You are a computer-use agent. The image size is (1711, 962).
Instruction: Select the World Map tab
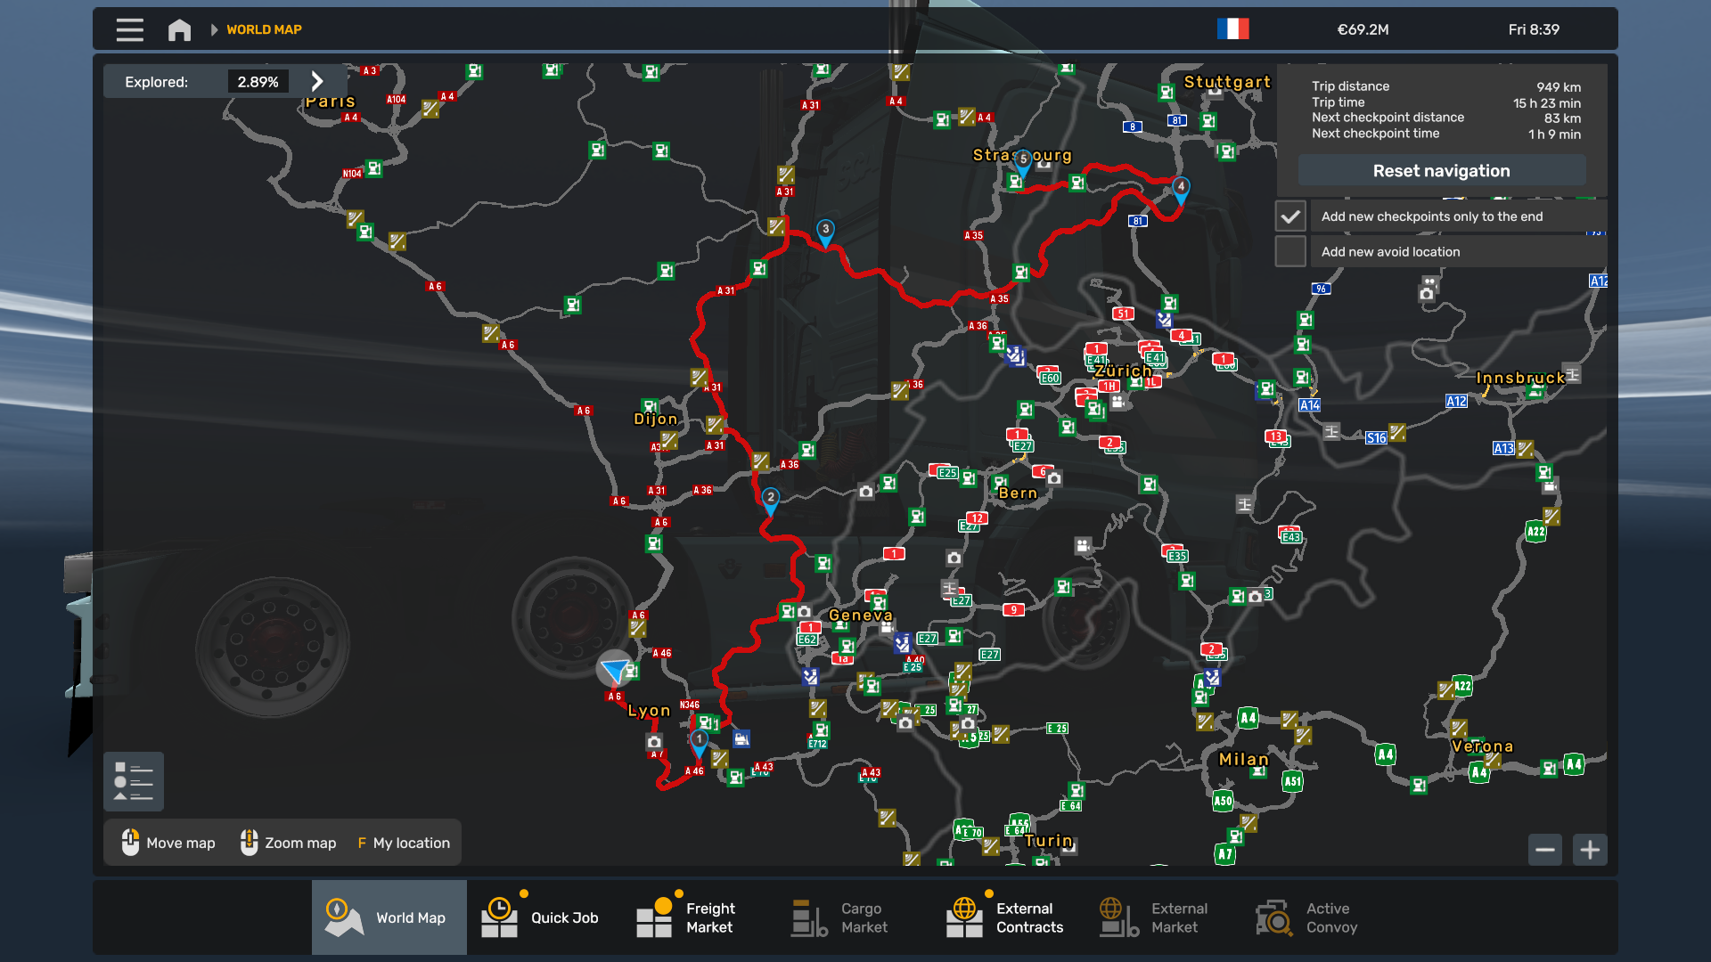click(389, 917)
